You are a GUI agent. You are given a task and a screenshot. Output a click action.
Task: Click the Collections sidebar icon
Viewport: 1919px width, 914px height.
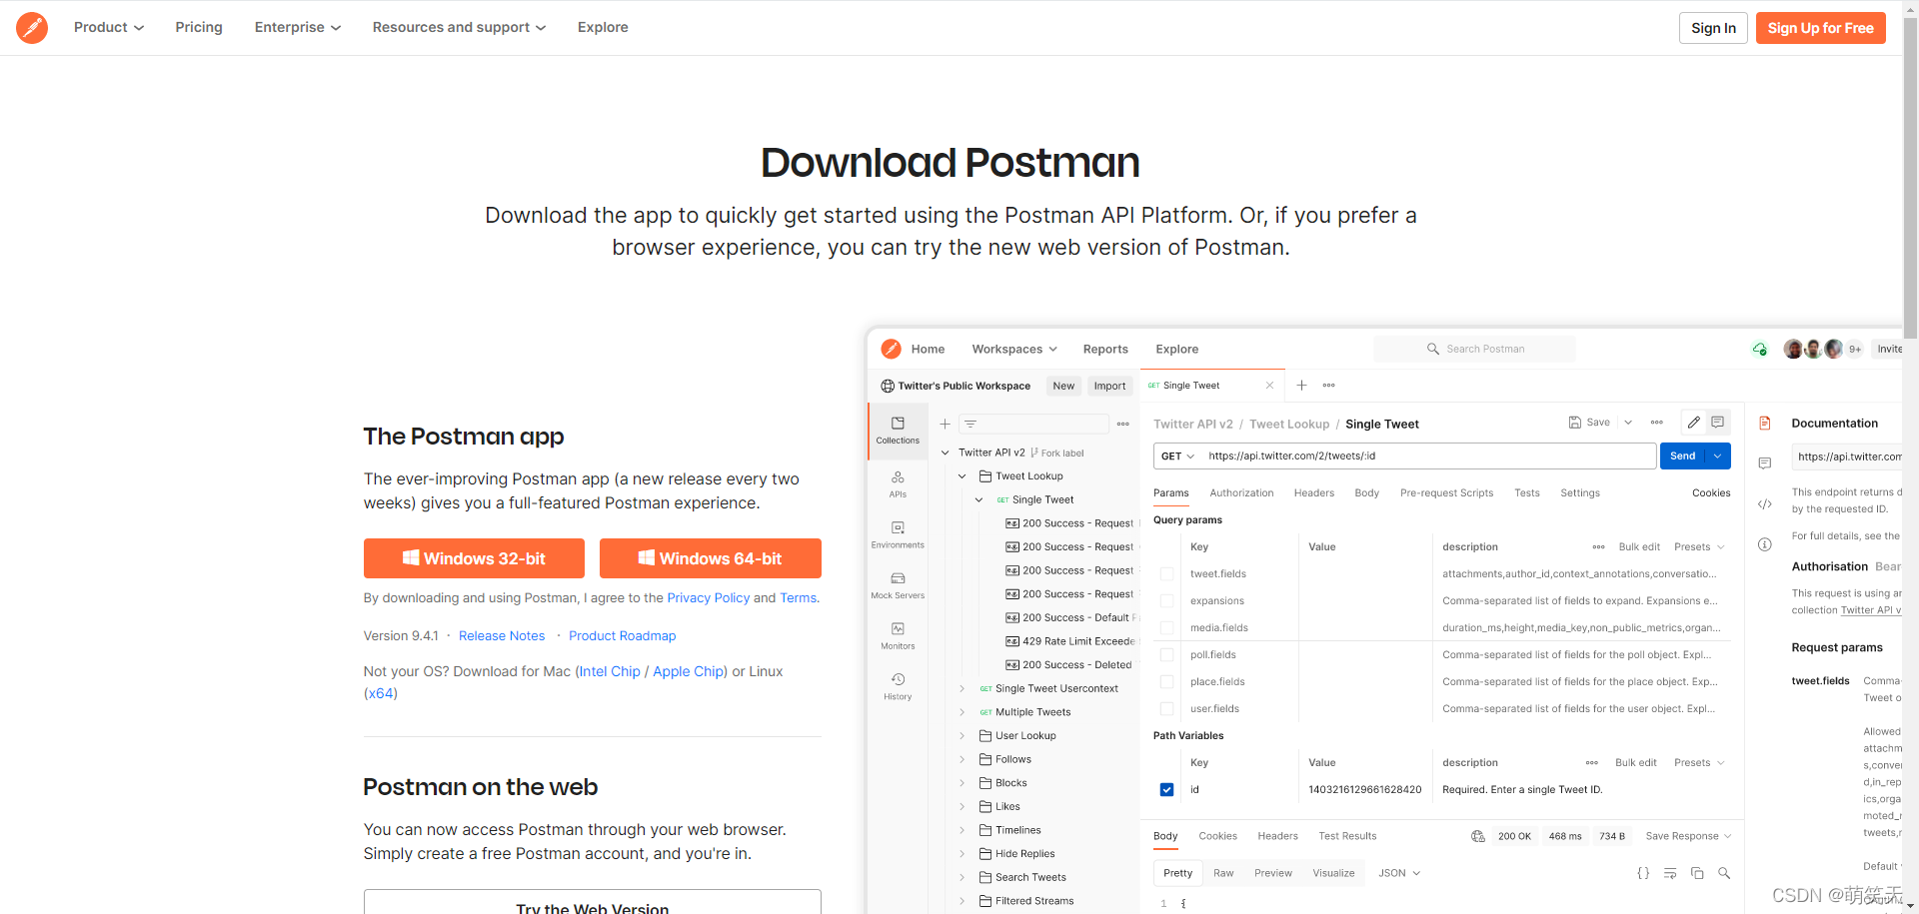[898, 431]
